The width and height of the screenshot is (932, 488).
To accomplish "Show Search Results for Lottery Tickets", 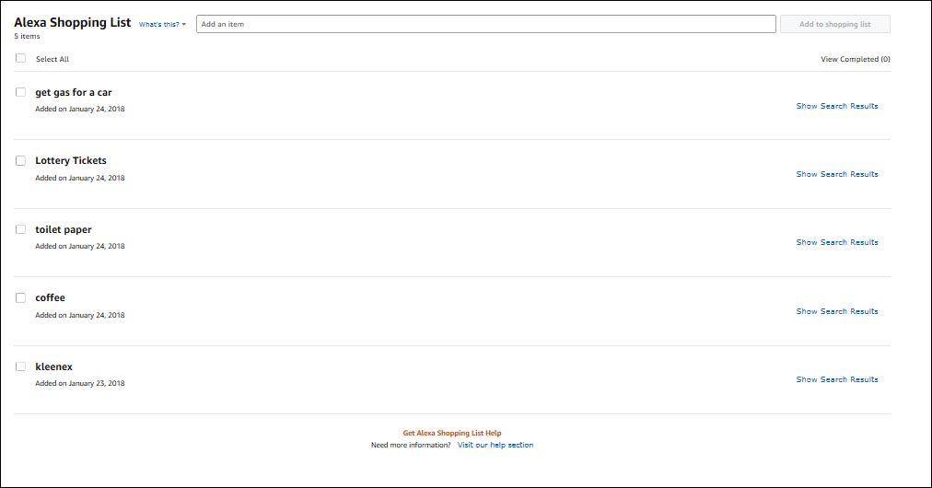I will point(836,174).
